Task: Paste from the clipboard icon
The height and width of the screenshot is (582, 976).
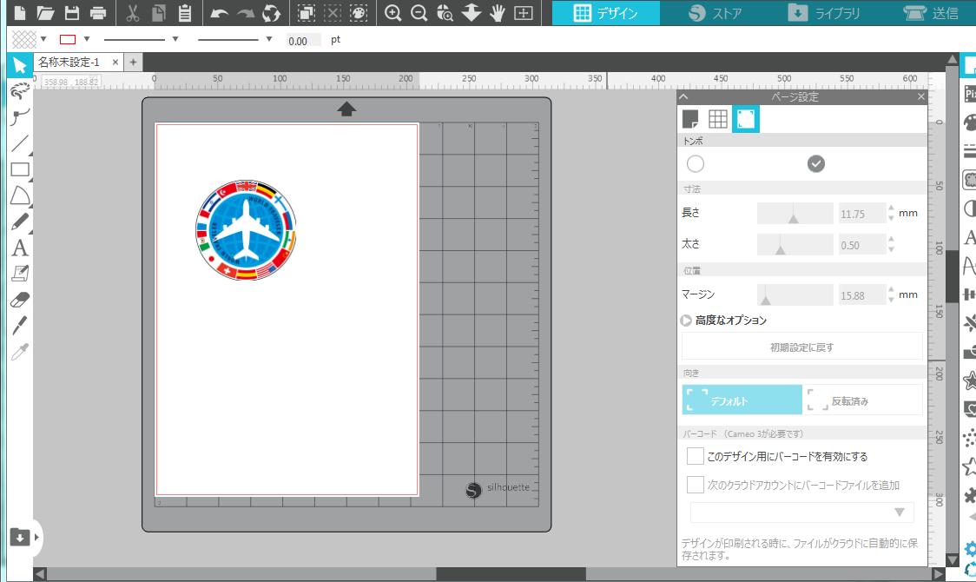Action: coord(185,12)
